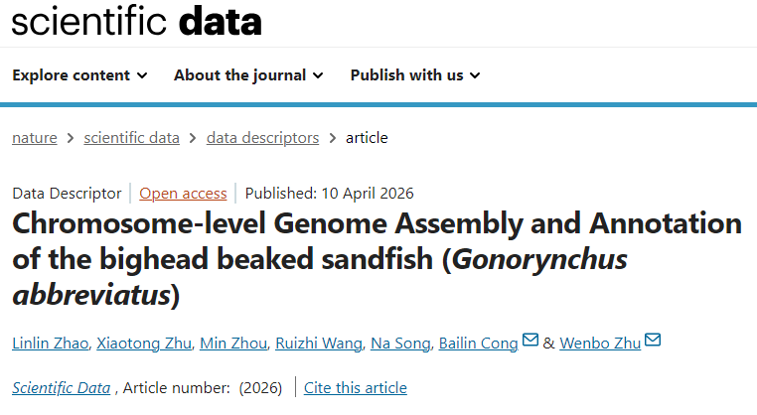This screenshot has width=757, height=415.
Task: Click the Cite this article link
Action: click(356, 388)
